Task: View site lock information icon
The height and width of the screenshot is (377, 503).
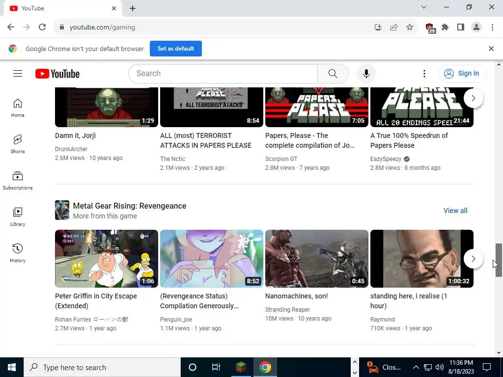Action: coord(62,27)
